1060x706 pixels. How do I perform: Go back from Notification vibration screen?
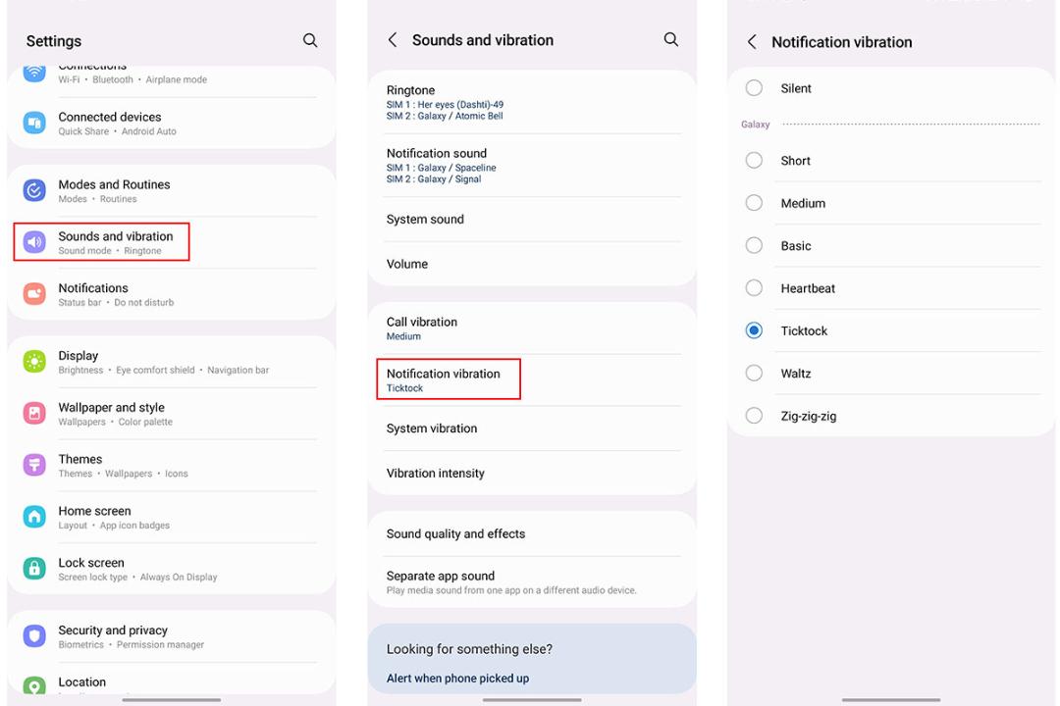(753, 42)
